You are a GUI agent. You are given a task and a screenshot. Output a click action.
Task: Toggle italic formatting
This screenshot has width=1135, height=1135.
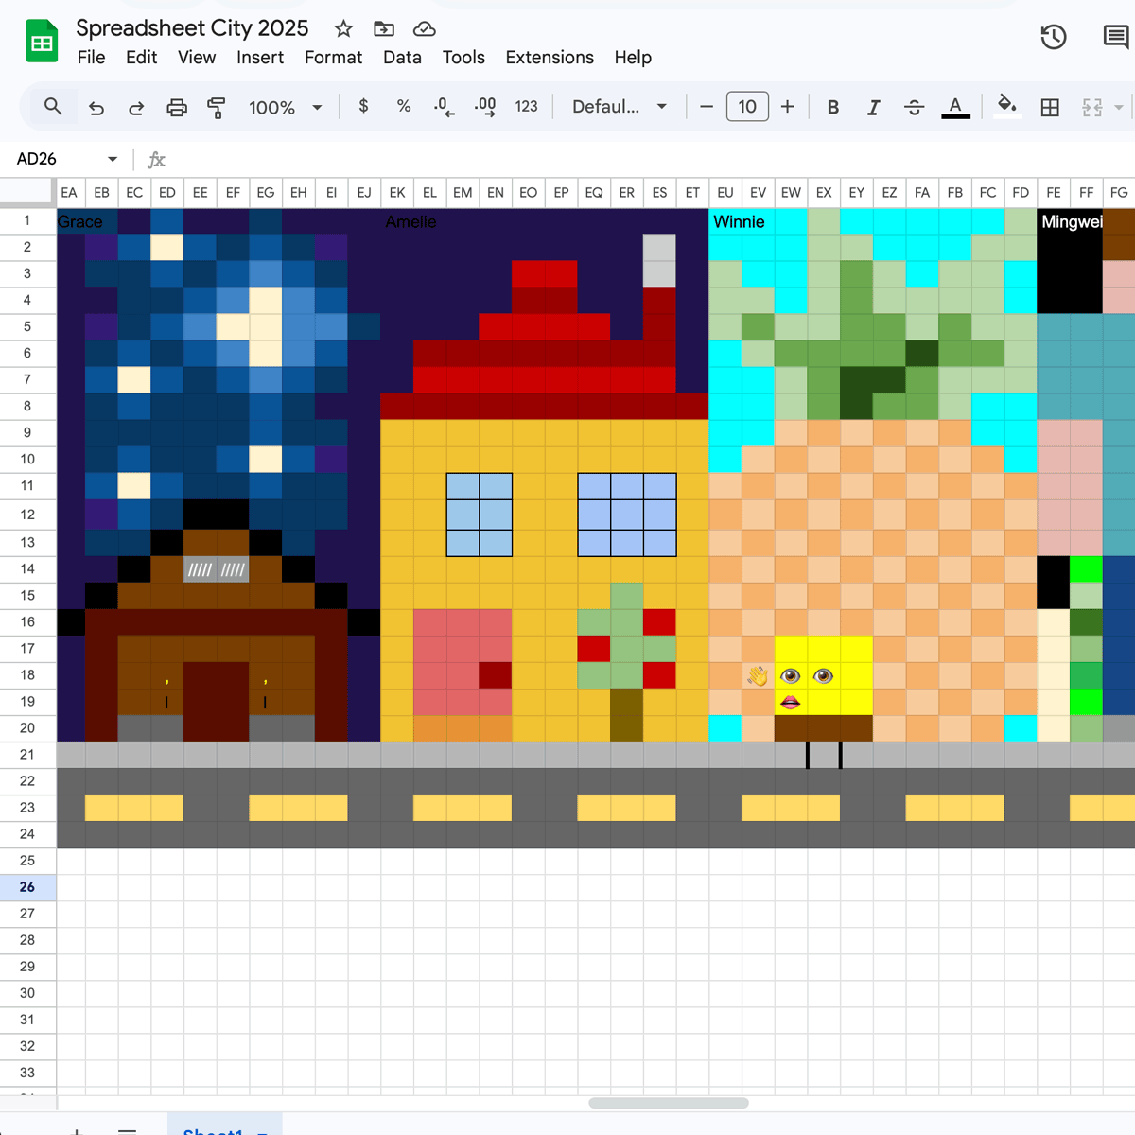pos(873,107)
